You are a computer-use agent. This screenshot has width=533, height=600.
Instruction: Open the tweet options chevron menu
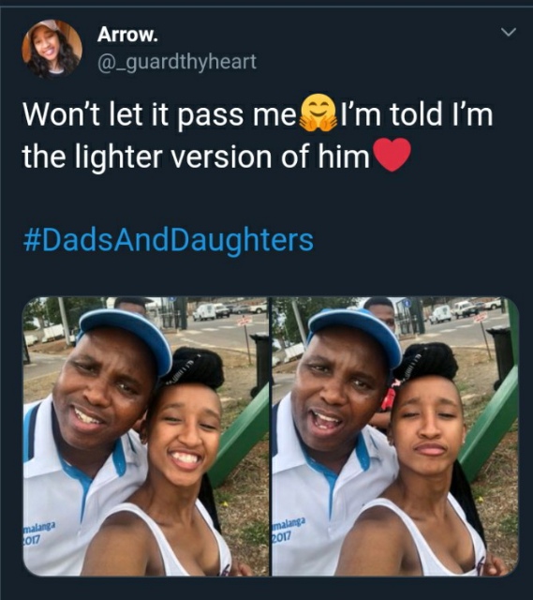(x=509, y=32)
